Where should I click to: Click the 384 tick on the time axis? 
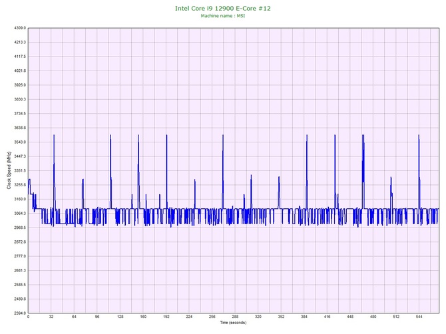304,317
